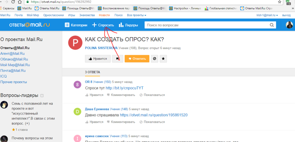Open OR 8 user profile link
The image size is (295, 142).
[x=88, y=82]
